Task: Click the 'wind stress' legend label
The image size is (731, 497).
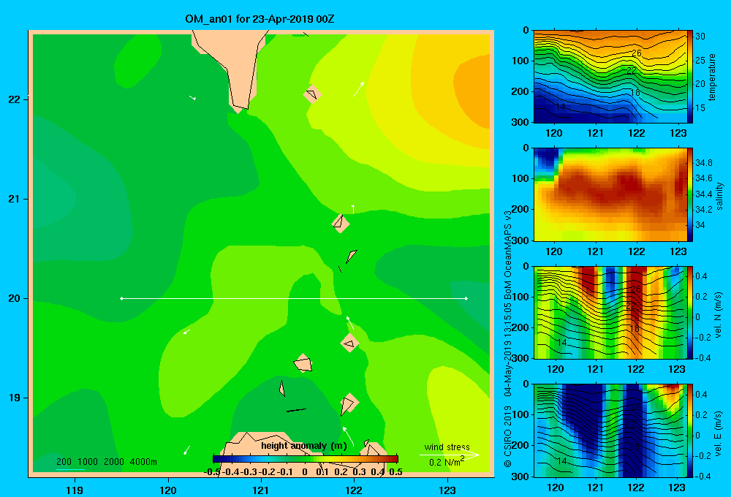Action: (x=447, y=447)
